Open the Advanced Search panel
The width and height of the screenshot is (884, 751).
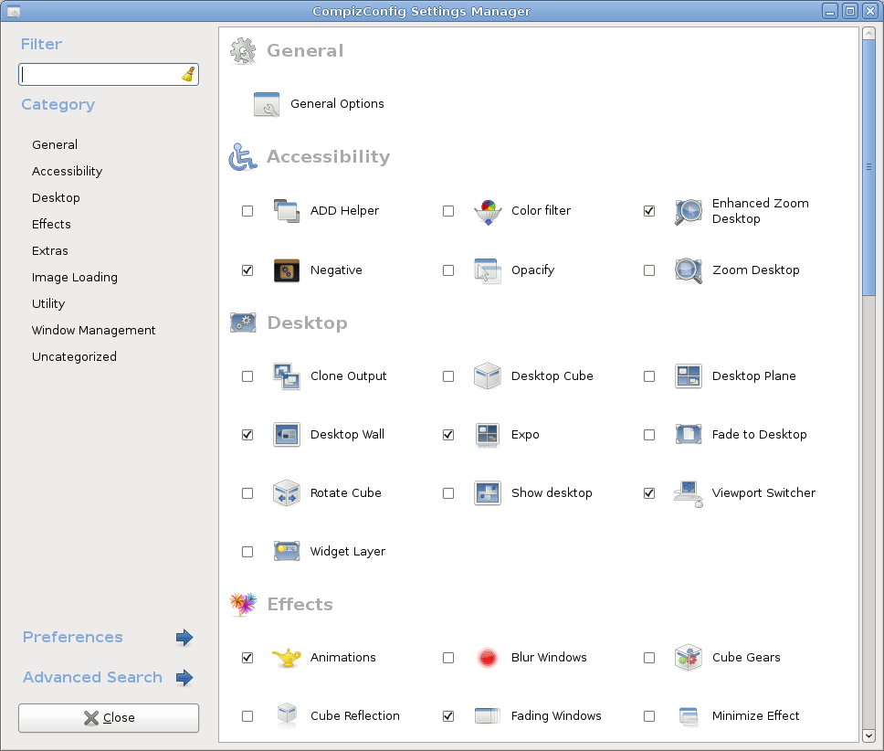coord(91,677)
